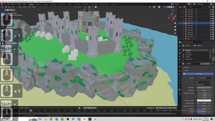Click the material name field

click(x=192, y=64)
